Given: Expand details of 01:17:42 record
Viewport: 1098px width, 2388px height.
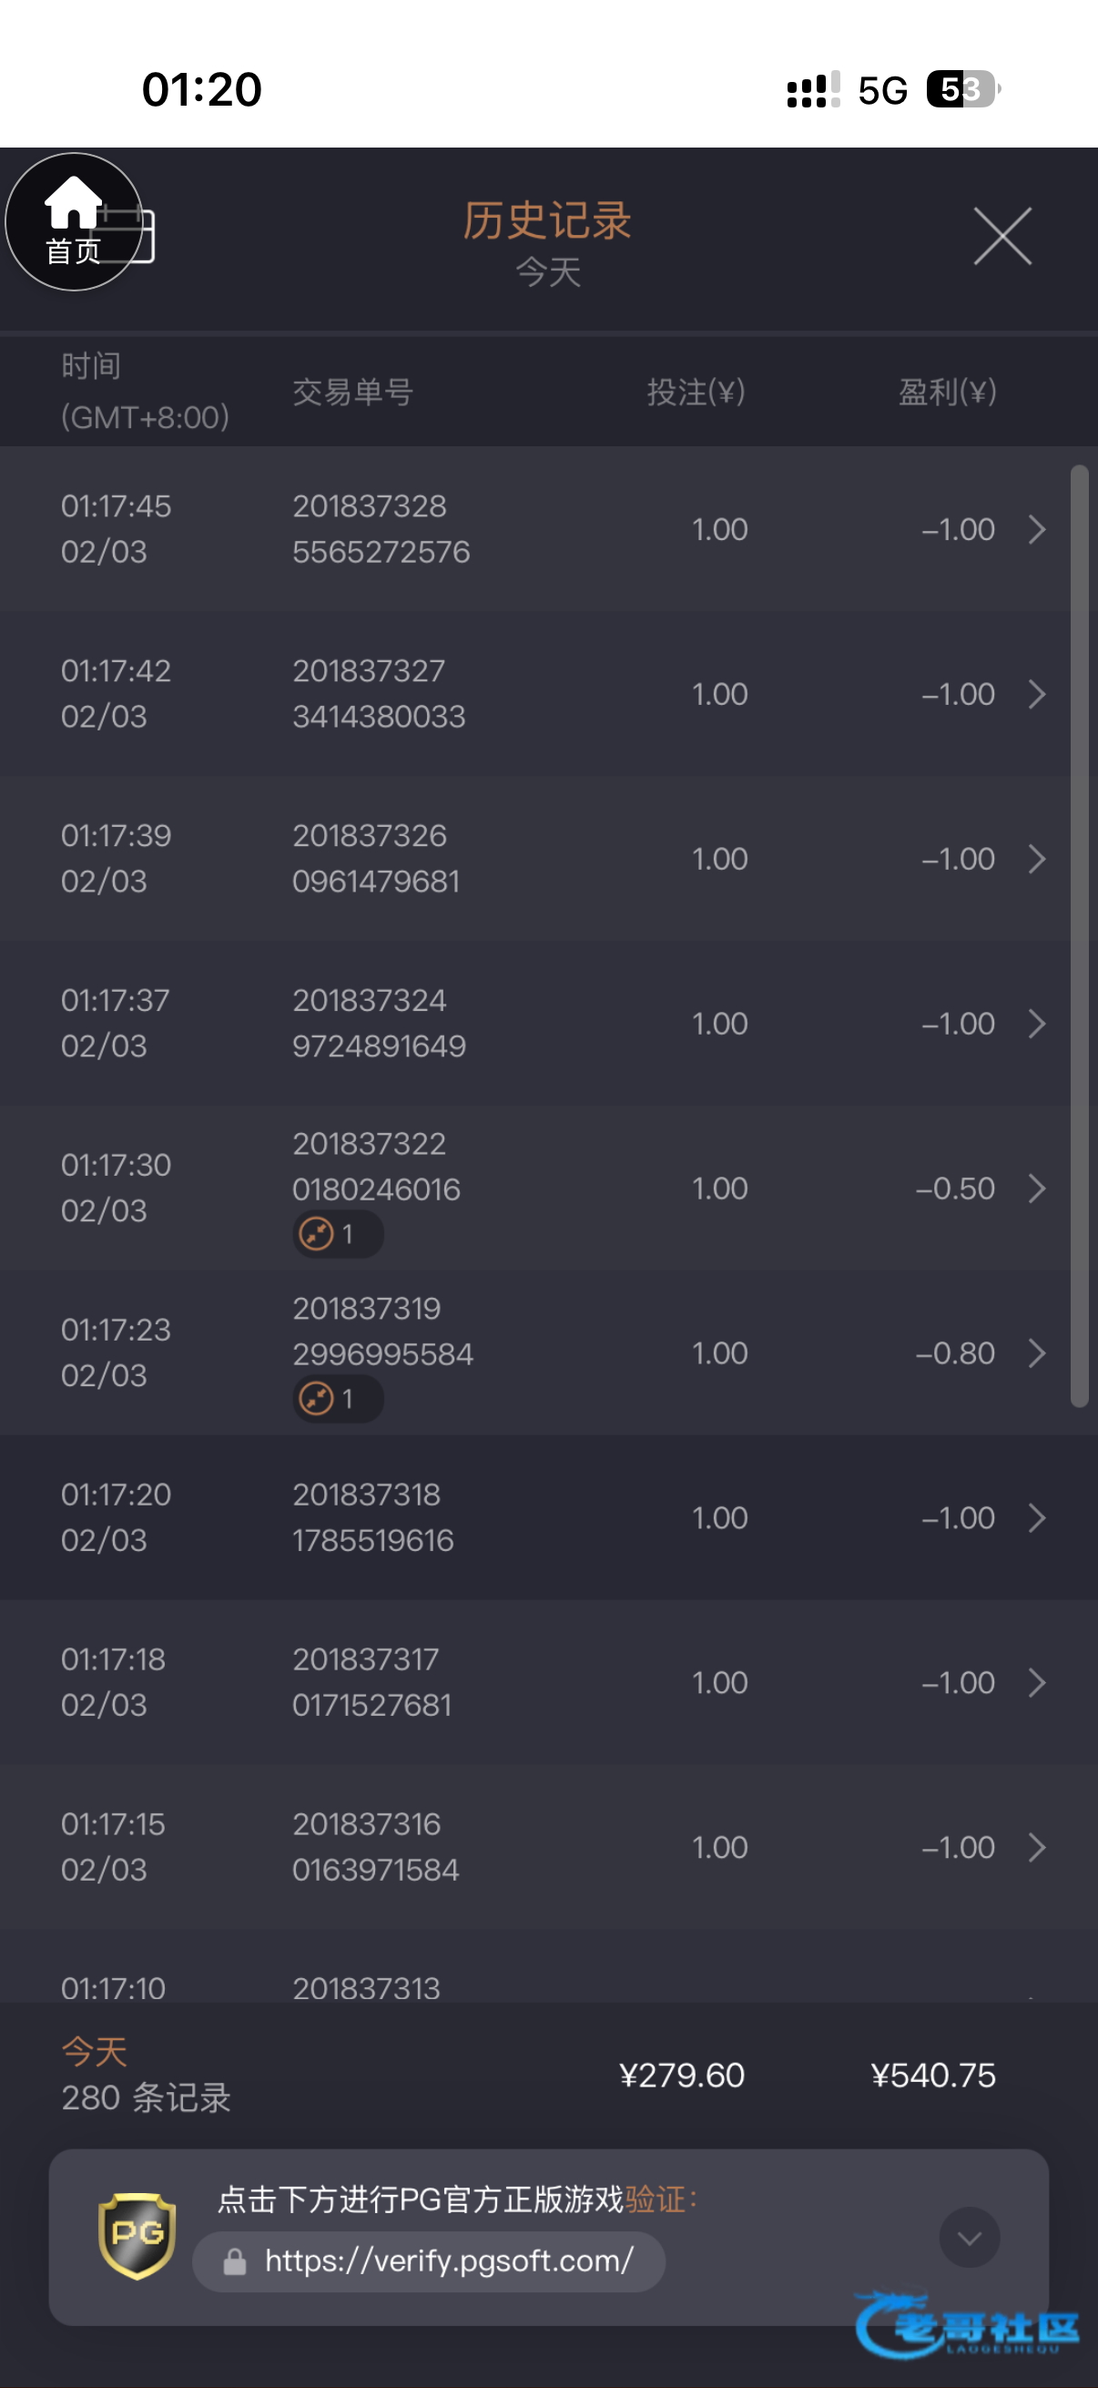Looking at the screenshot, I should pos(1037,694).
